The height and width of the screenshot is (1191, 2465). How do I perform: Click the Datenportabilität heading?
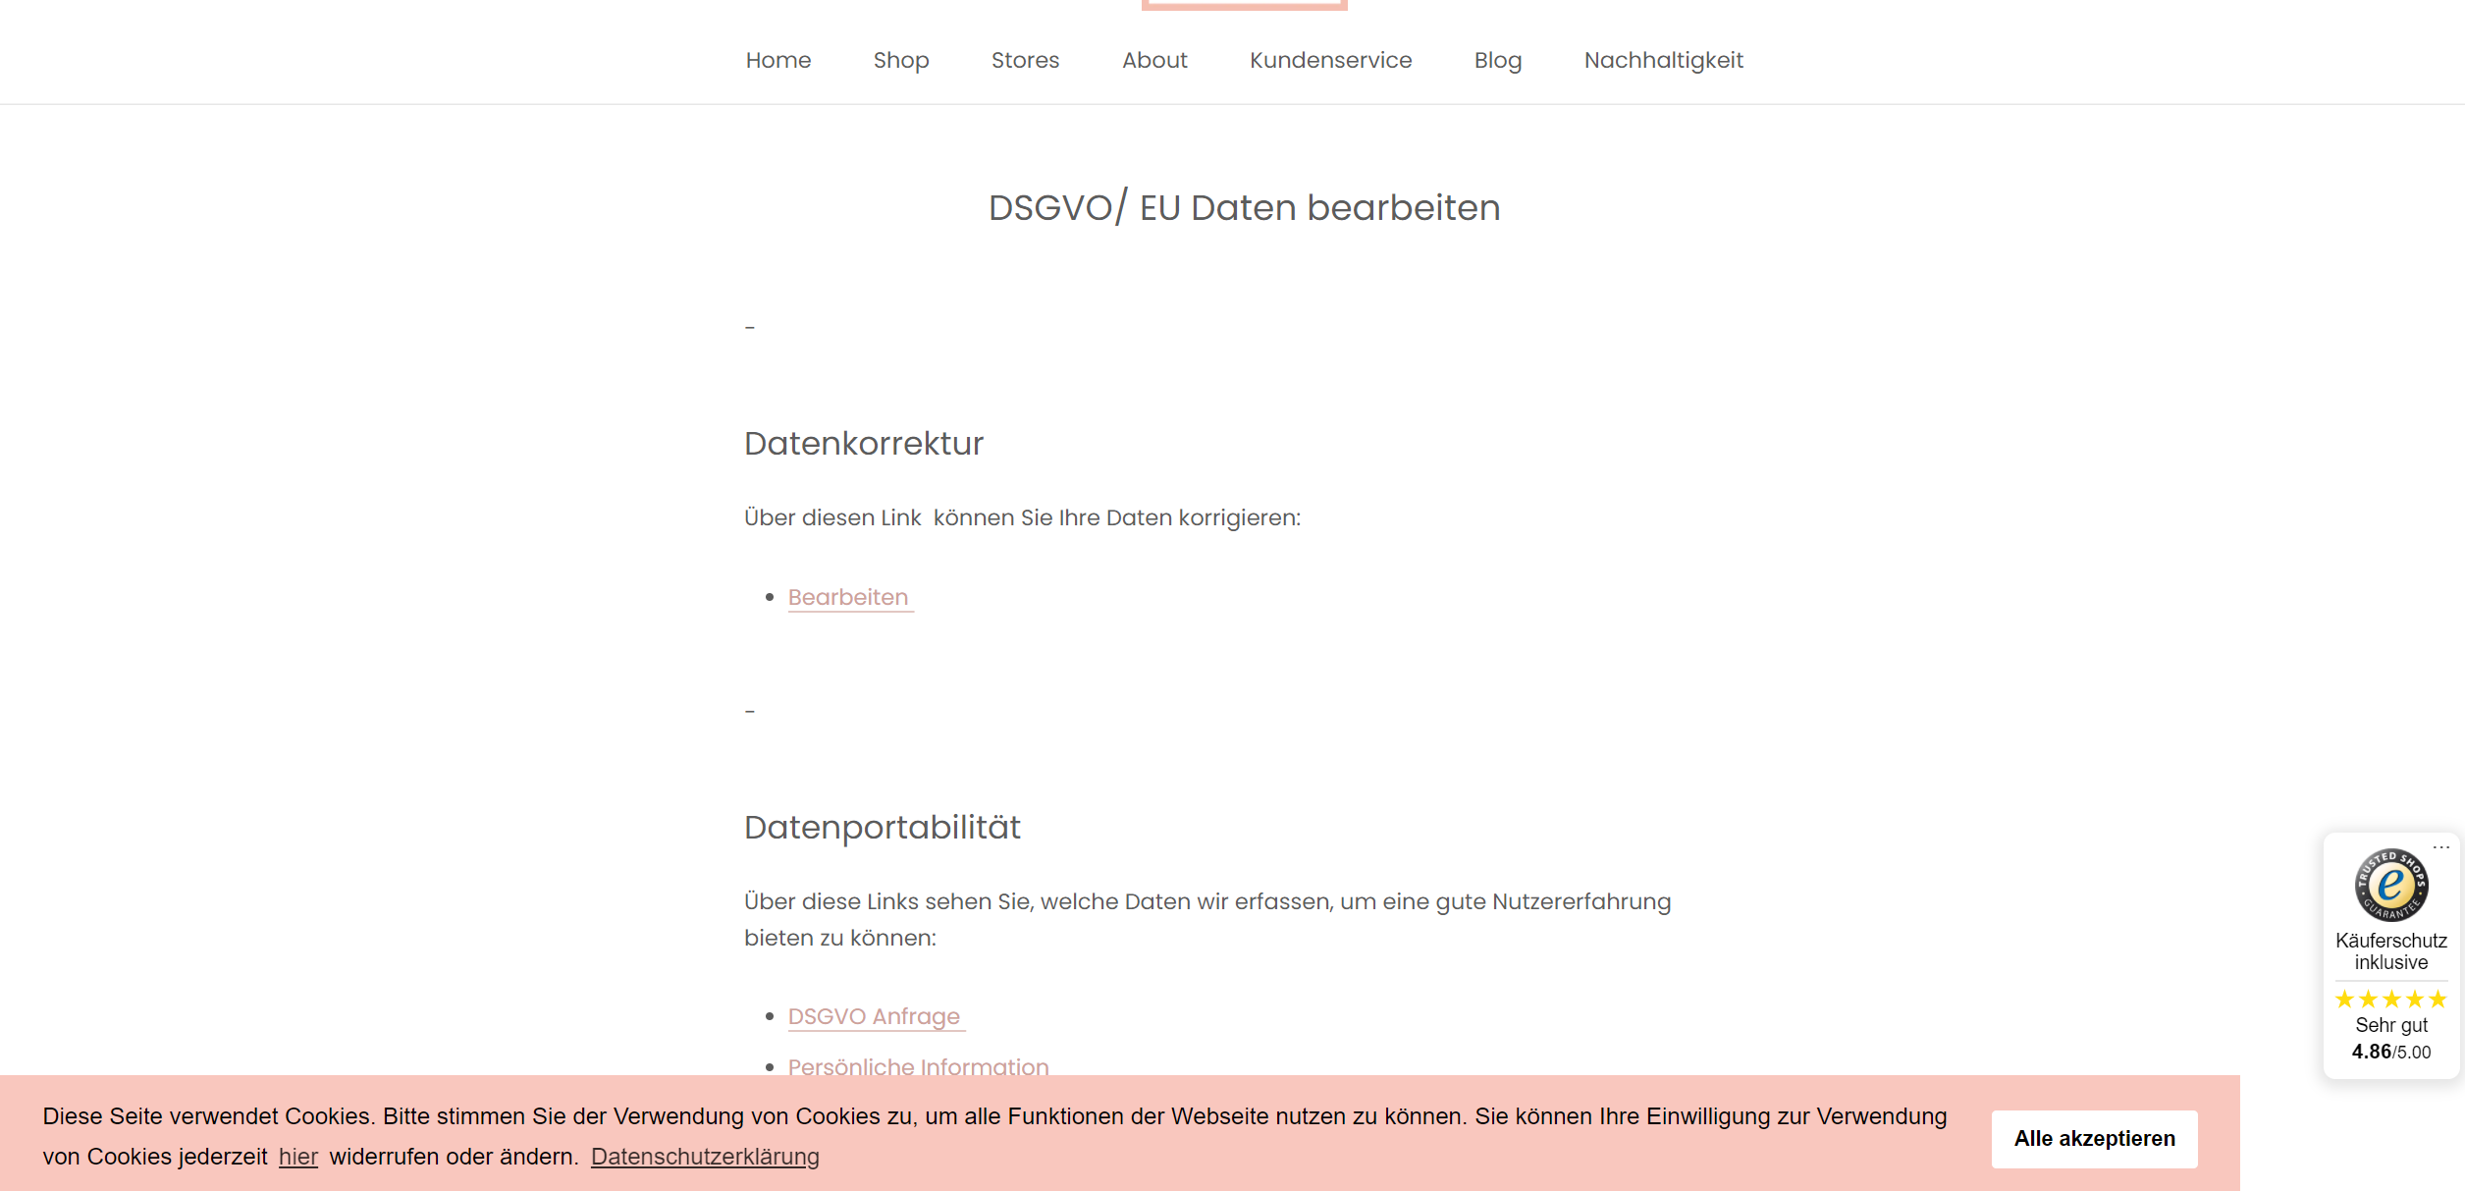coord(882,828)
